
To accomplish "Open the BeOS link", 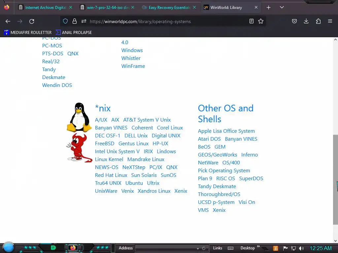I will pos(204,147).
